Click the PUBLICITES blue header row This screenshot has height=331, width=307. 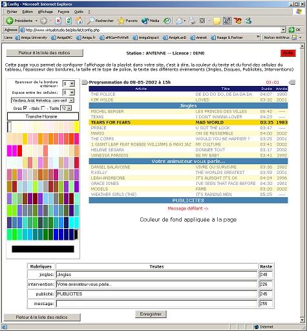point(188,200)
